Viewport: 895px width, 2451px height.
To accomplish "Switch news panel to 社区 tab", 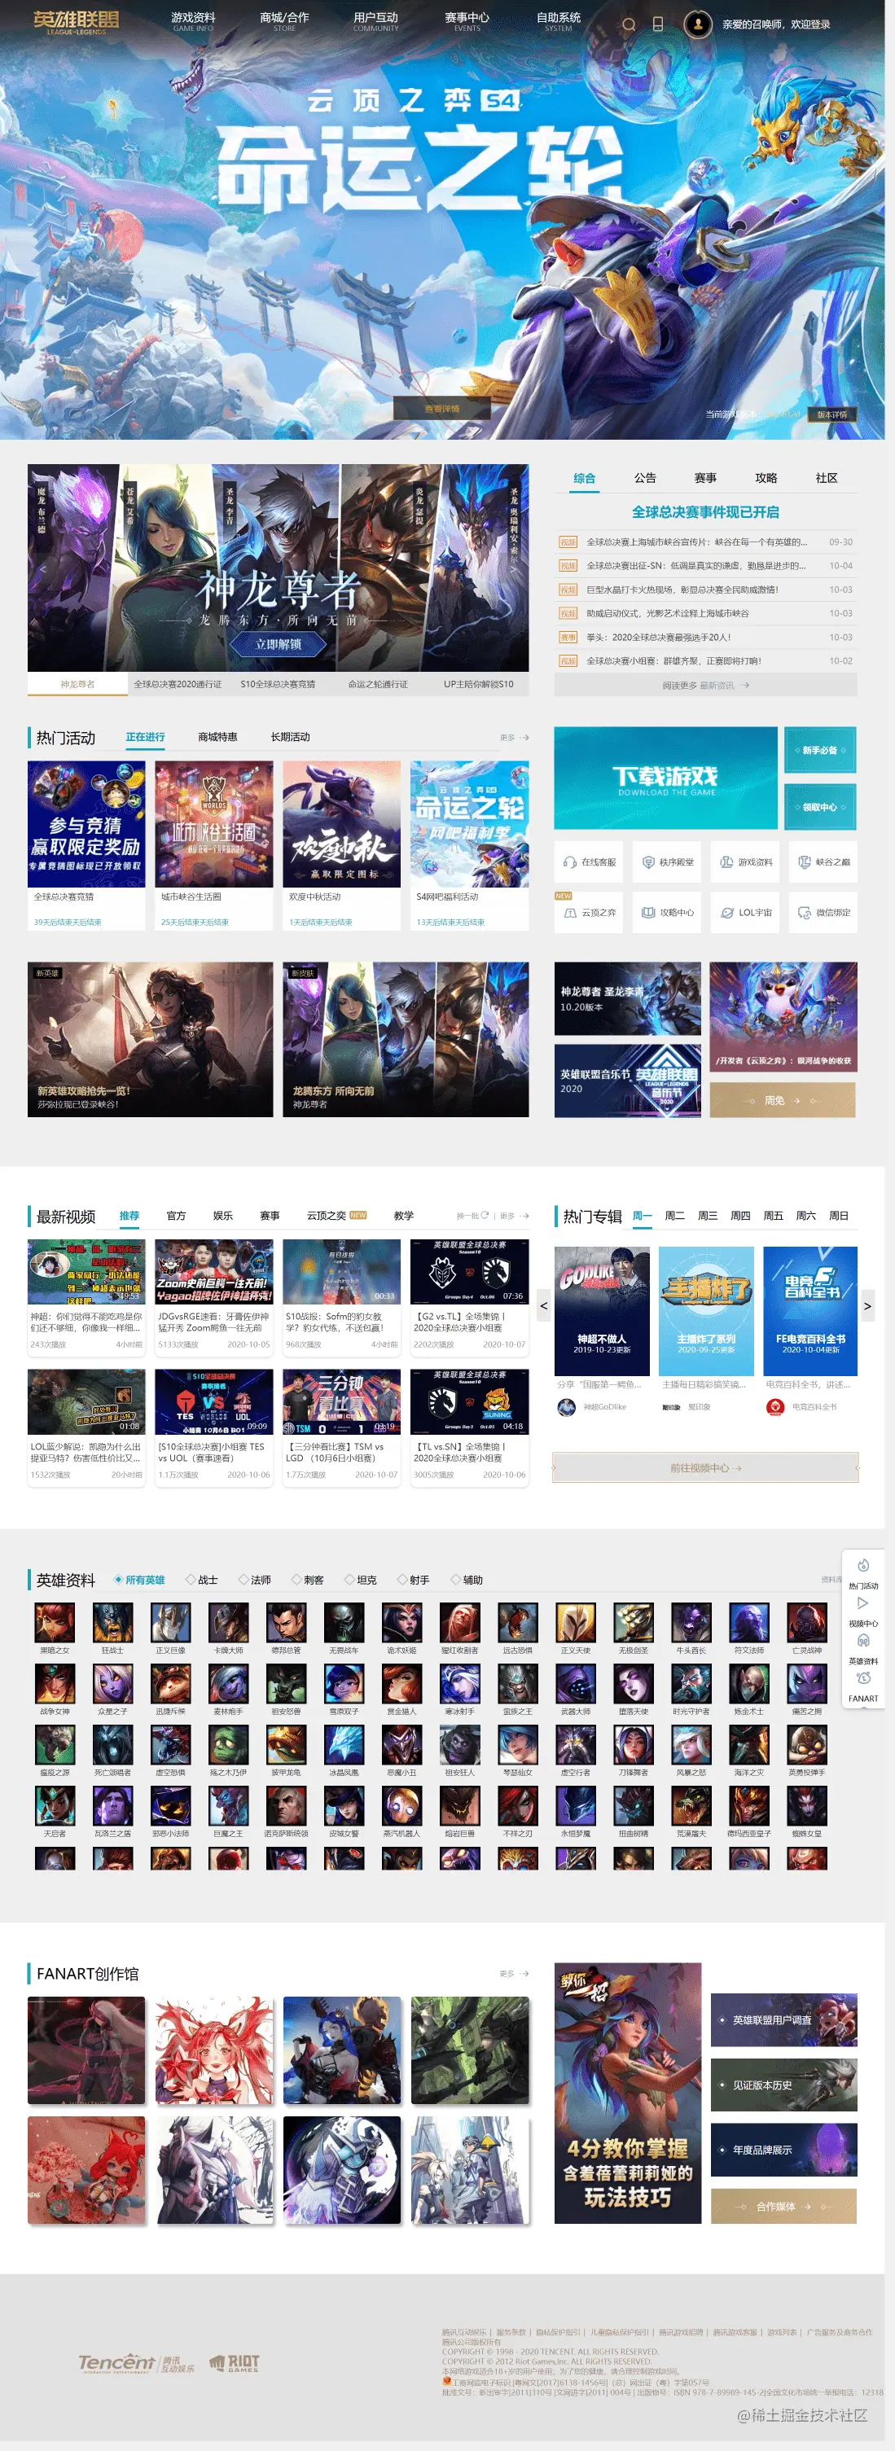I will coord(827,478).
